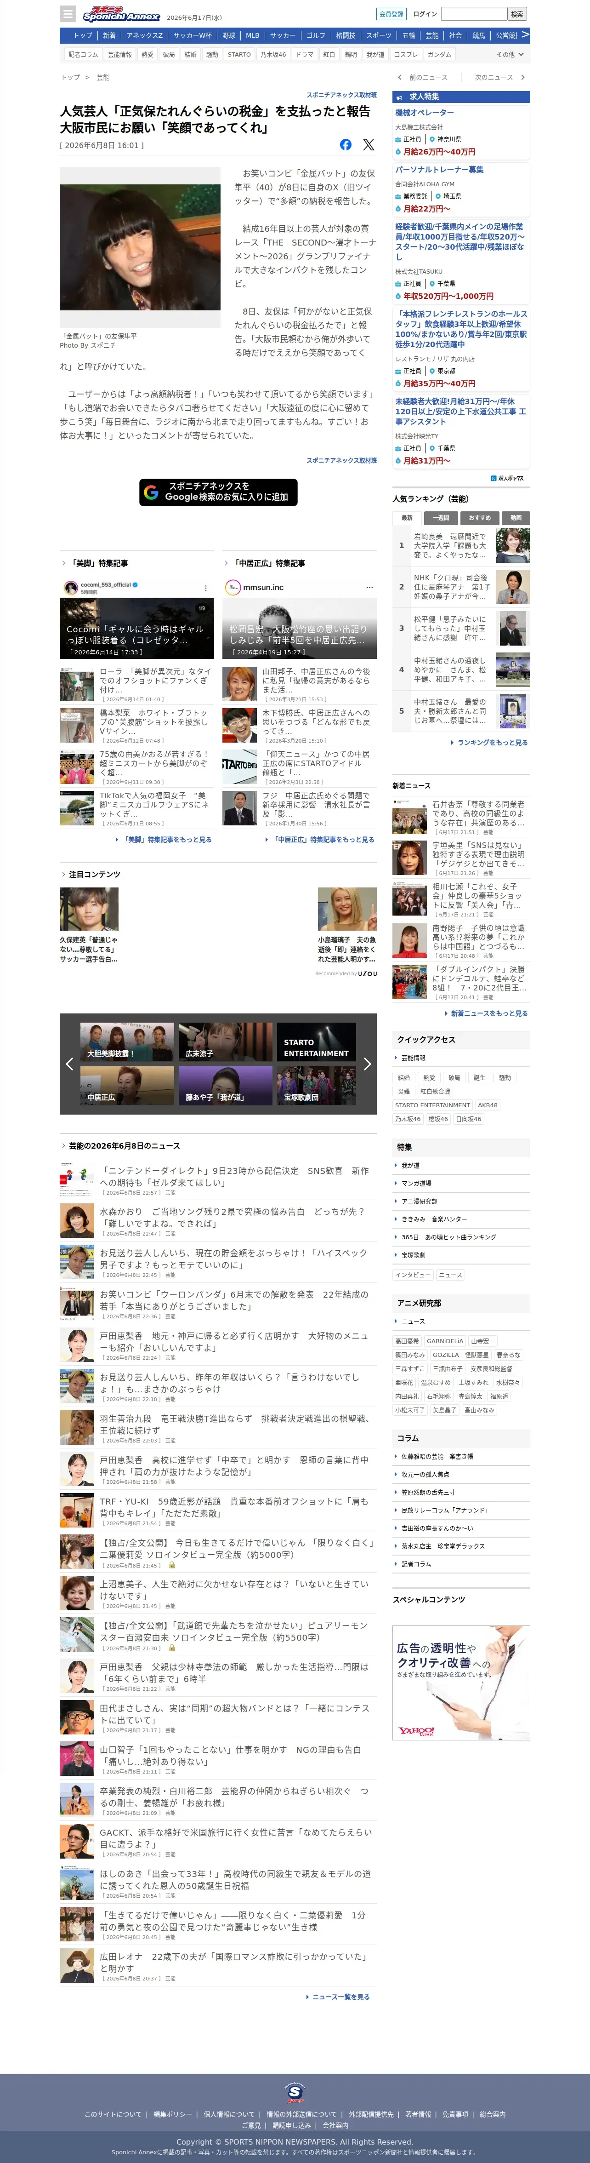Open the Yahoo Japan ad banner
The height and width of the screenshot is (2163, 590).
point(461,1682)
